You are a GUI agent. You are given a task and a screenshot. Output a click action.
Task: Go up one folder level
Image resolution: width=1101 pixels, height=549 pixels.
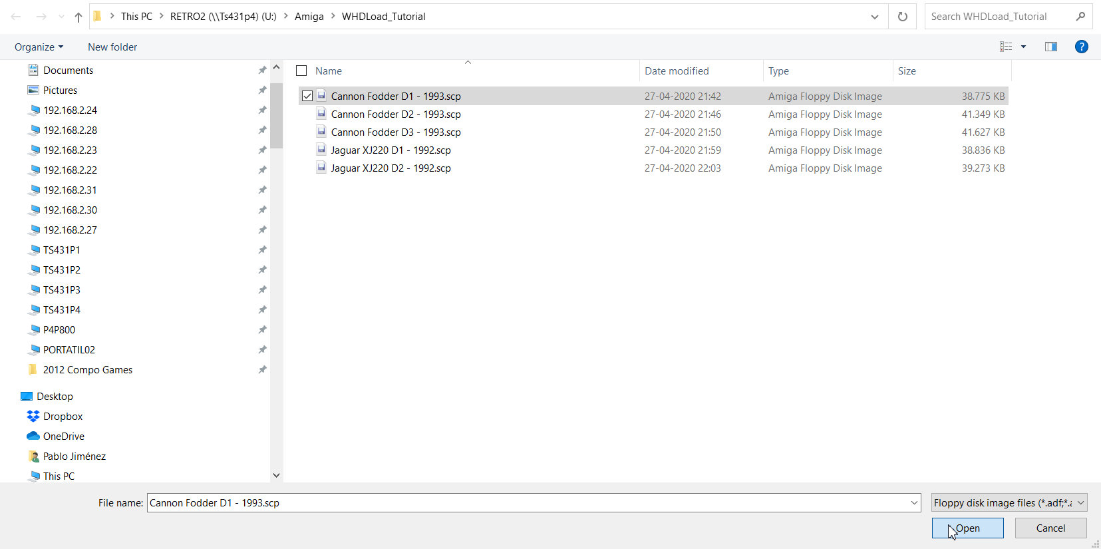click(79, 17)
